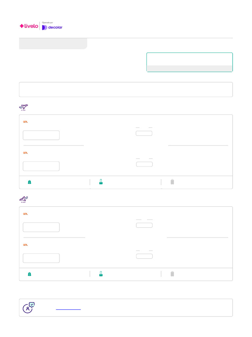The height and width of the screenshot is (337, 252).
Task: Click the grey checked-luggage icon in the return card
Action: pyautogui.click(x=172, y=273)
